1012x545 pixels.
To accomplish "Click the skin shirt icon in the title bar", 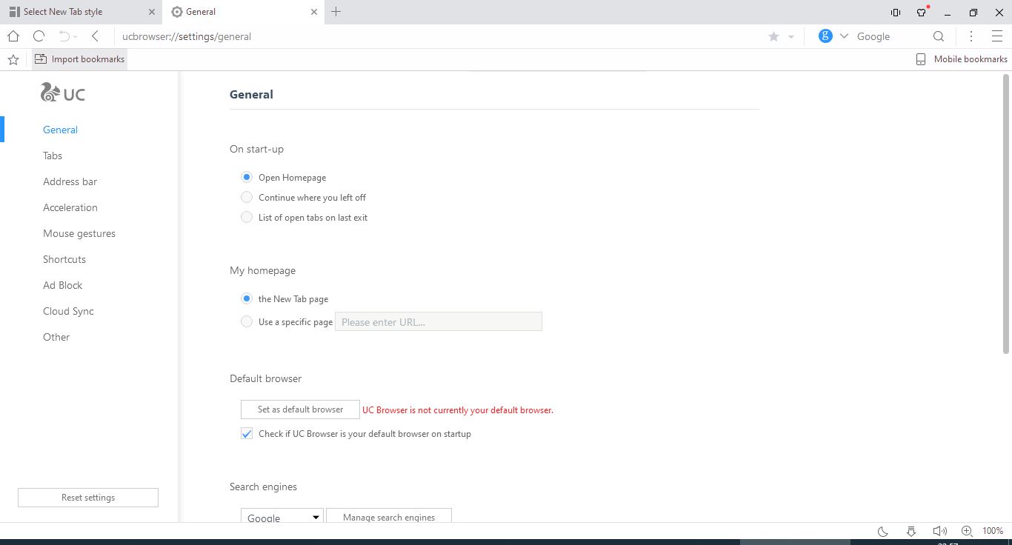I will [x=922, y=12].
